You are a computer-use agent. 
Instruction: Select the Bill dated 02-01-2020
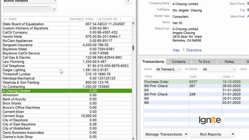(196, 103)
